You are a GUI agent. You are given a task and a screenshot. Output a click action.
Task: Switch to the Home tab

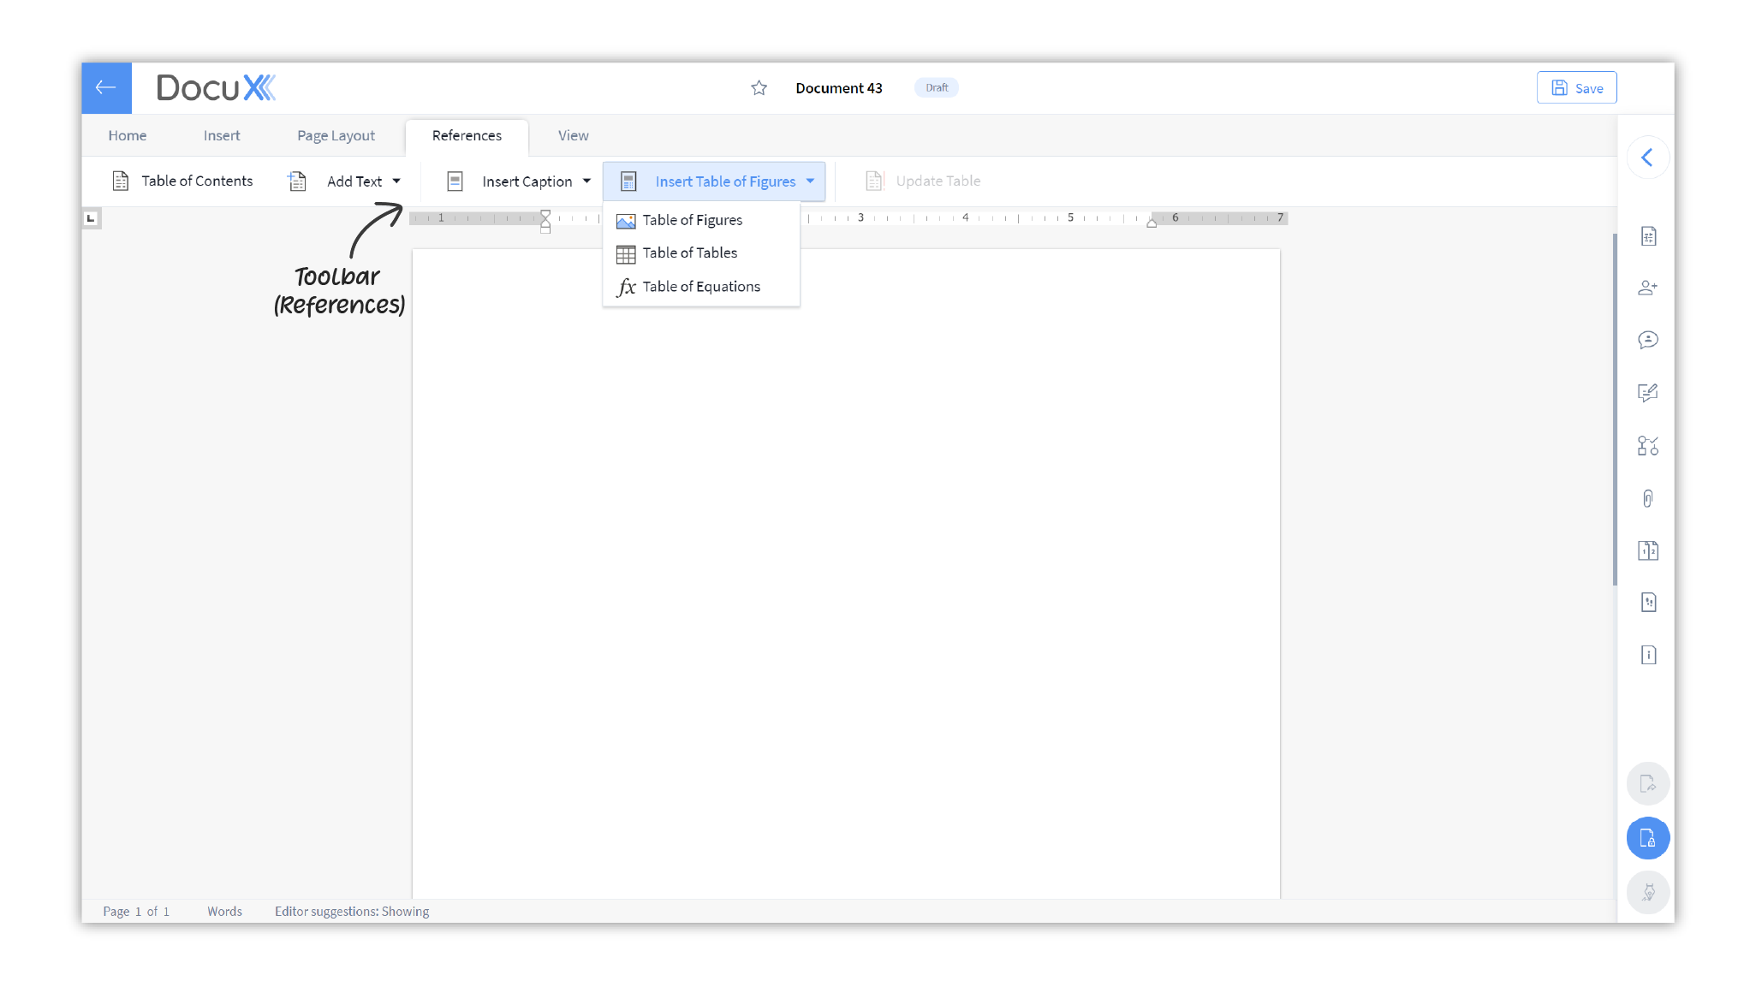pos(127,135)
